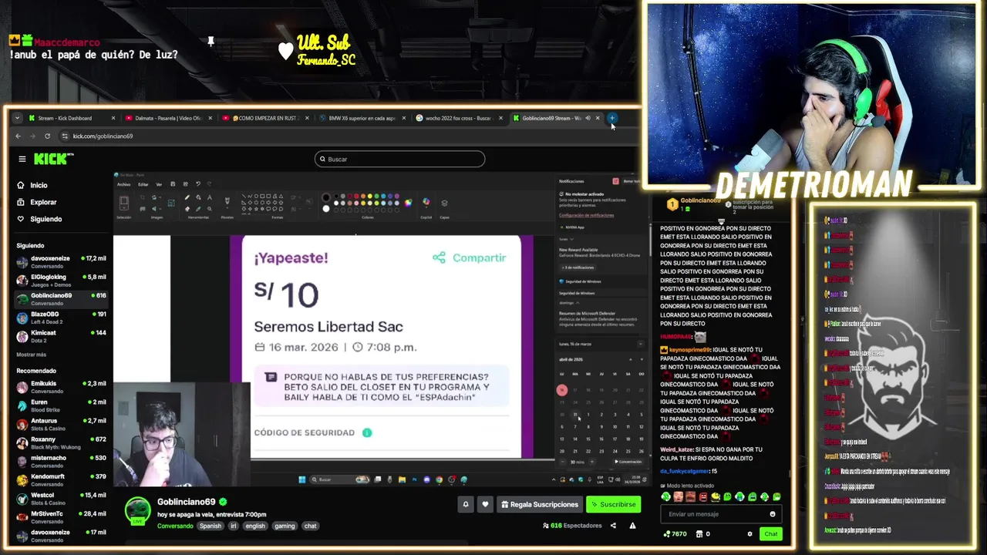Select the irl tag
The height and width of the screenshot is (555, 987).
tap(234, 526)
